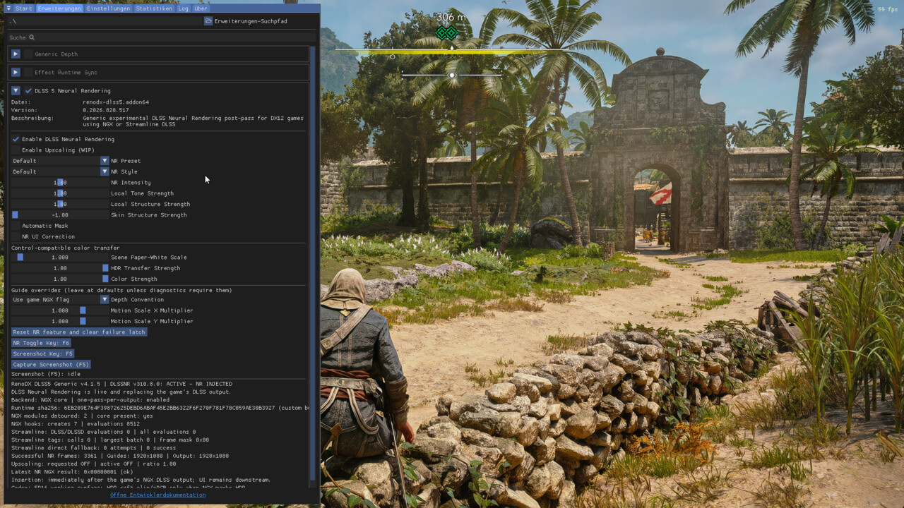Image resolution: width=904 pixels, height=508 pixels.
Task: Click the Skin Structure Strength slider
Action: click(60, 215)
